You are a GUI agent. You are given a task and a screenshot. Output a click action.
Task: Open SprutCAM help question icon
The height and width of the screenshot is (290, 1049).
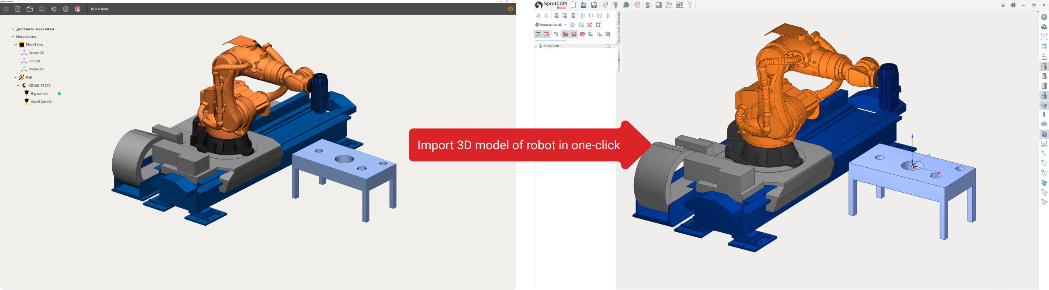coord(1013,5)
